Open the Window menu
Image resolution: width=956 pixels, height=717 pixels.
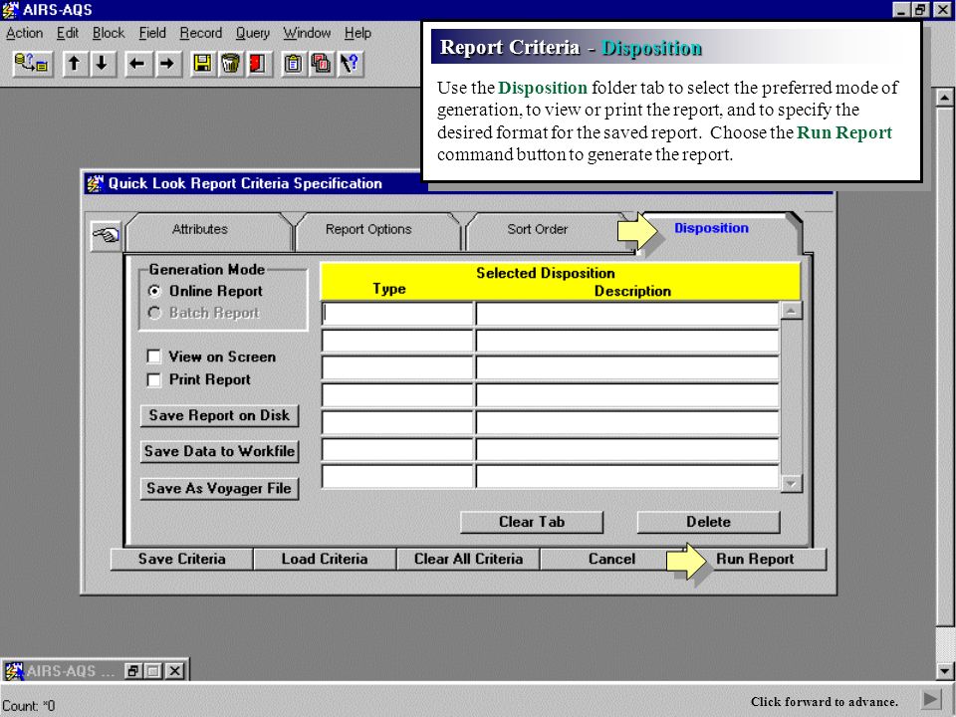[x=307, y=33]
